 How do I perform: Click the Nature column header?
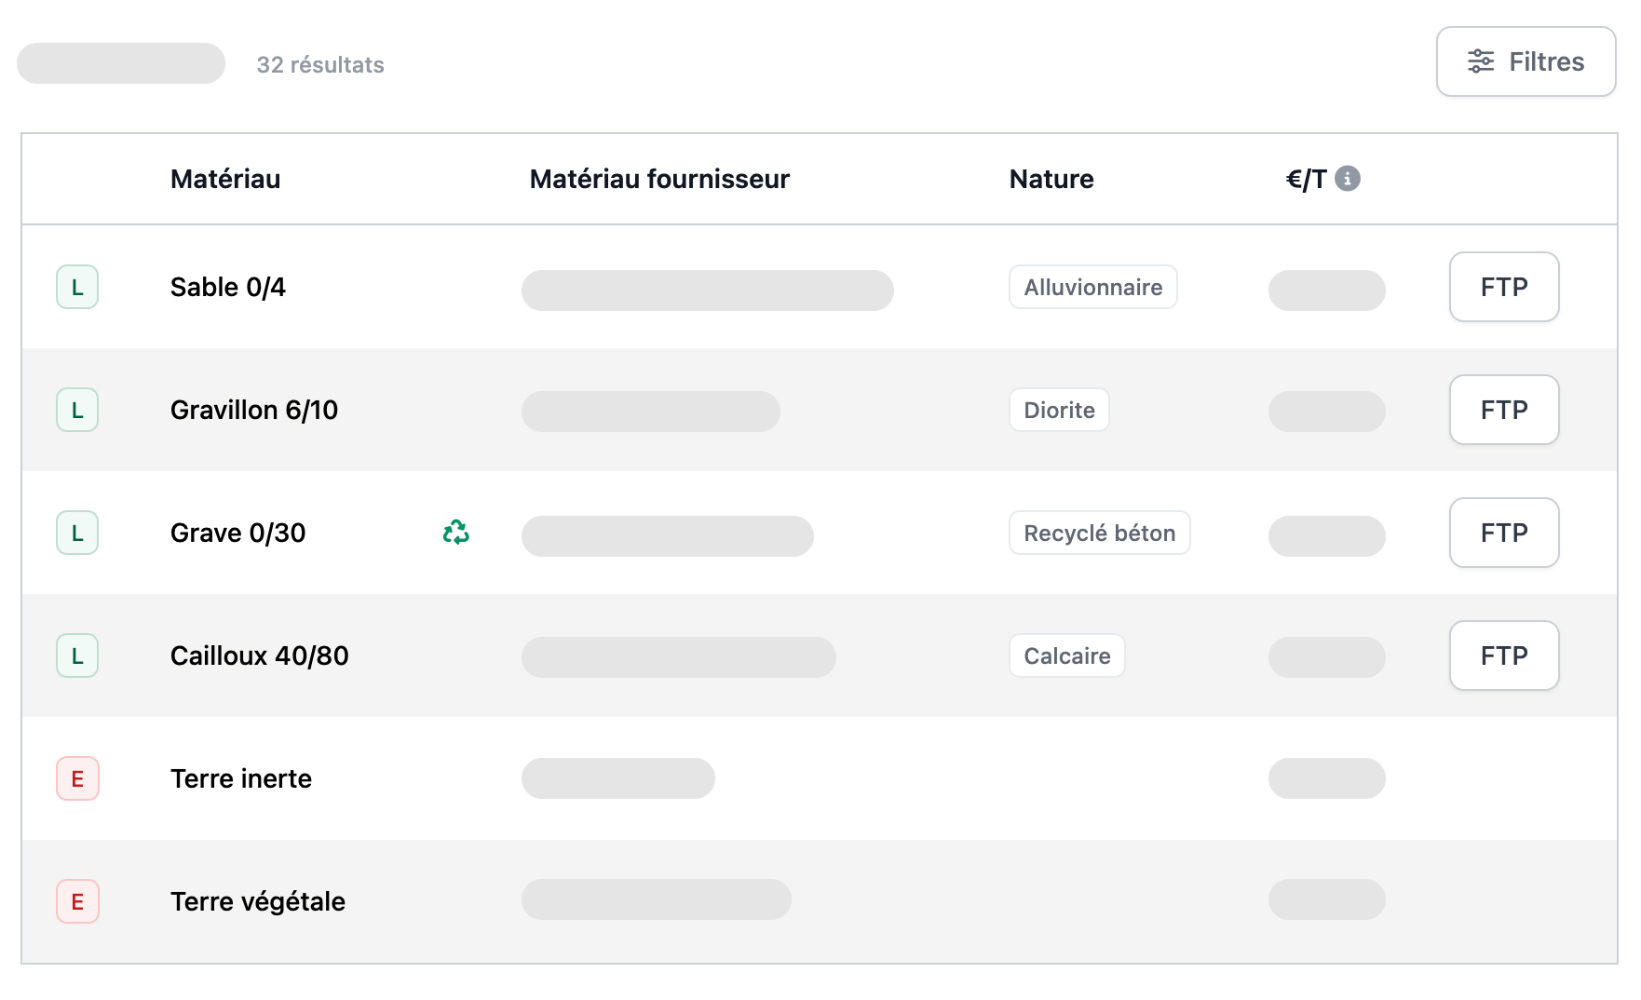pos(1051,179)
